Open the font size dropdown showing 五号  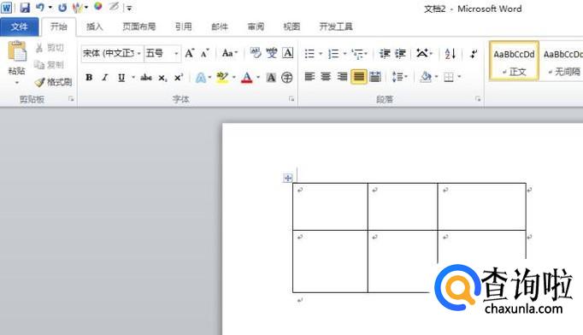tap(176, 54)
